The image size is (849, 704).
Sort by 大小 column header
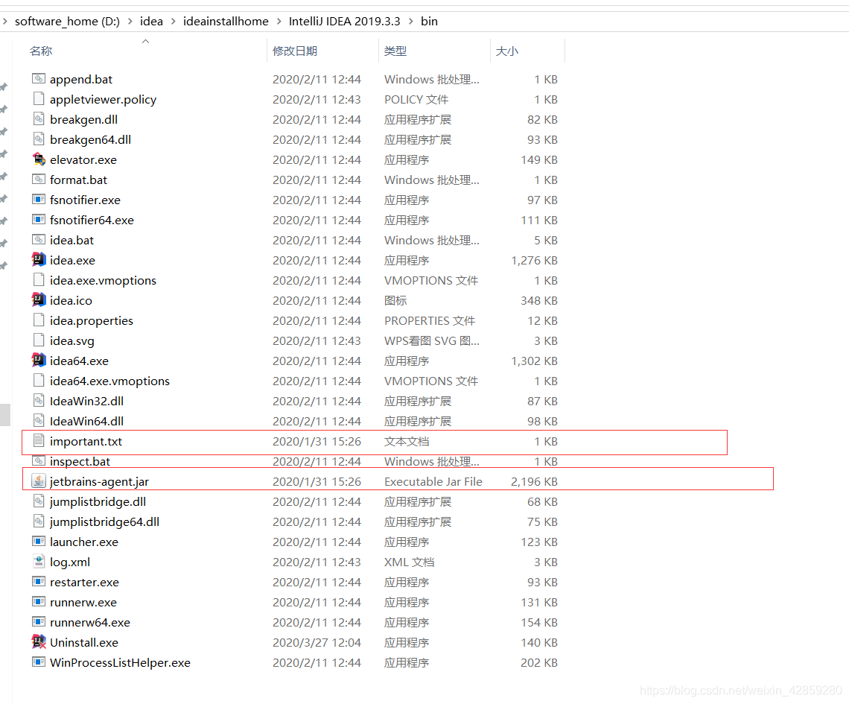click(507, 51)
